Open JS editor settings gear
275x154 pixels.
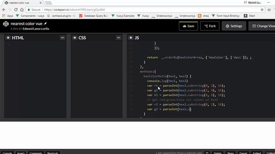point(131,38)
